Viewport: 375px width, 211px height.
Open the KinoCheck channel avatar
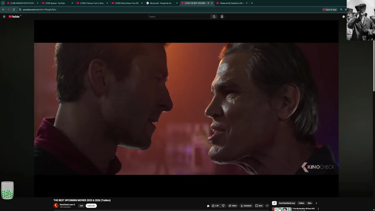56,206
